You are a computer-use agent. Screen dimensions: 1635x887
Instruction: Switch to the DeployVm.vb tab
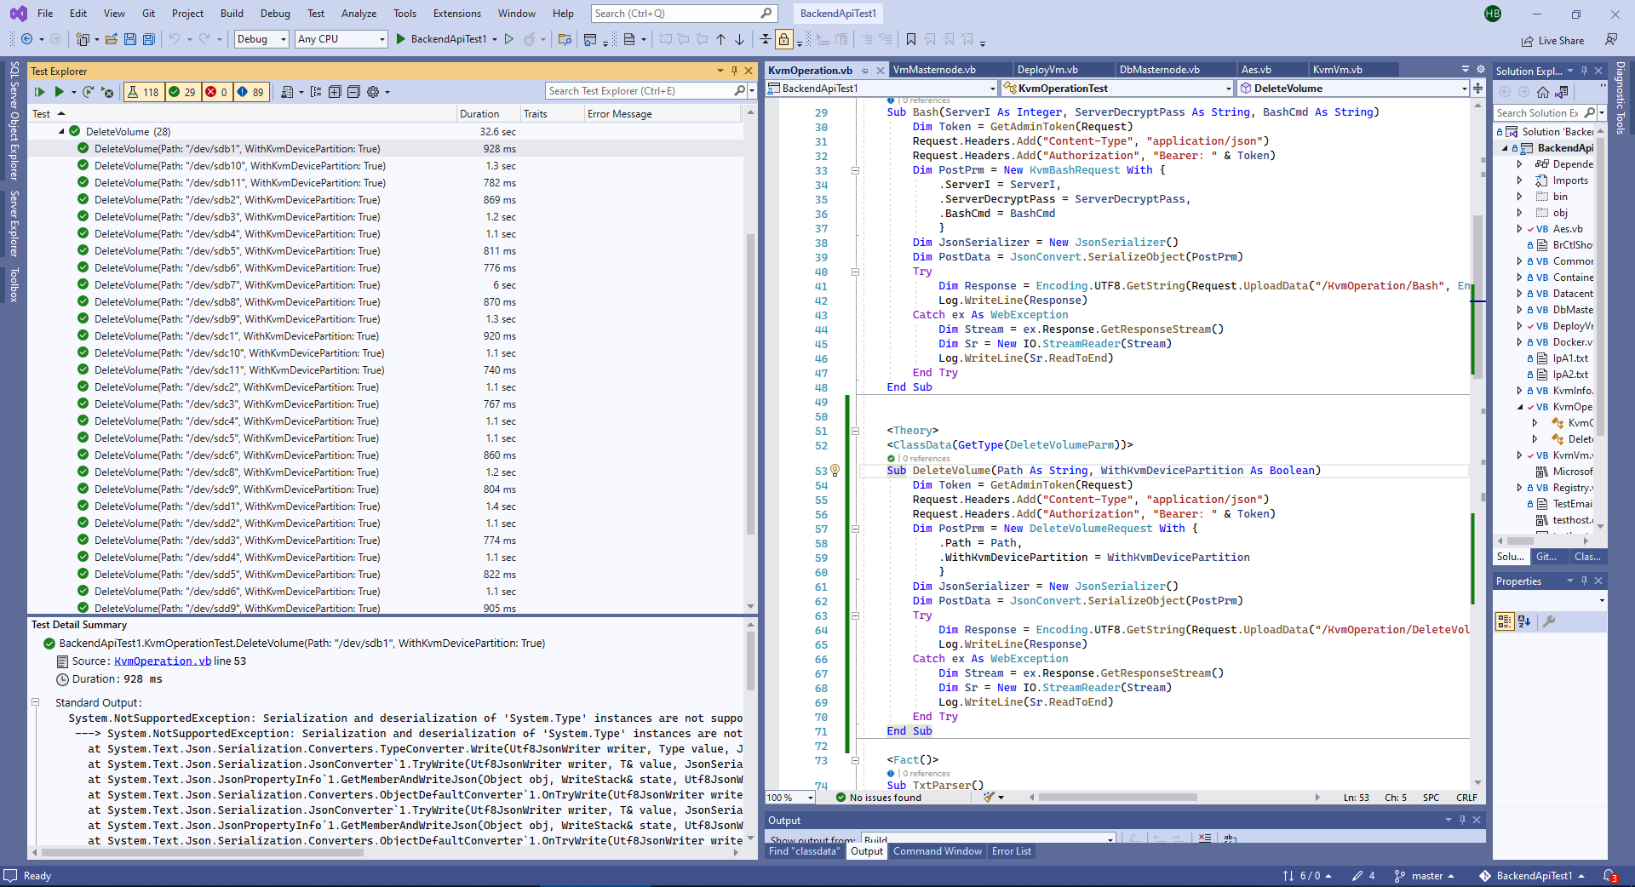[1047, 70]
